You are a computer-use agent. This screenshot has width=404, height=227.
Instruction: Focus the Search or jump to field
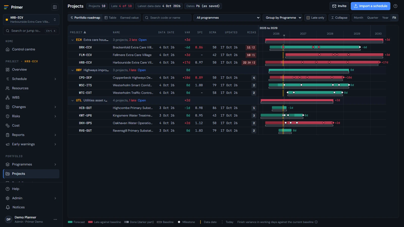pyautogui.click(x=31, y=31)
